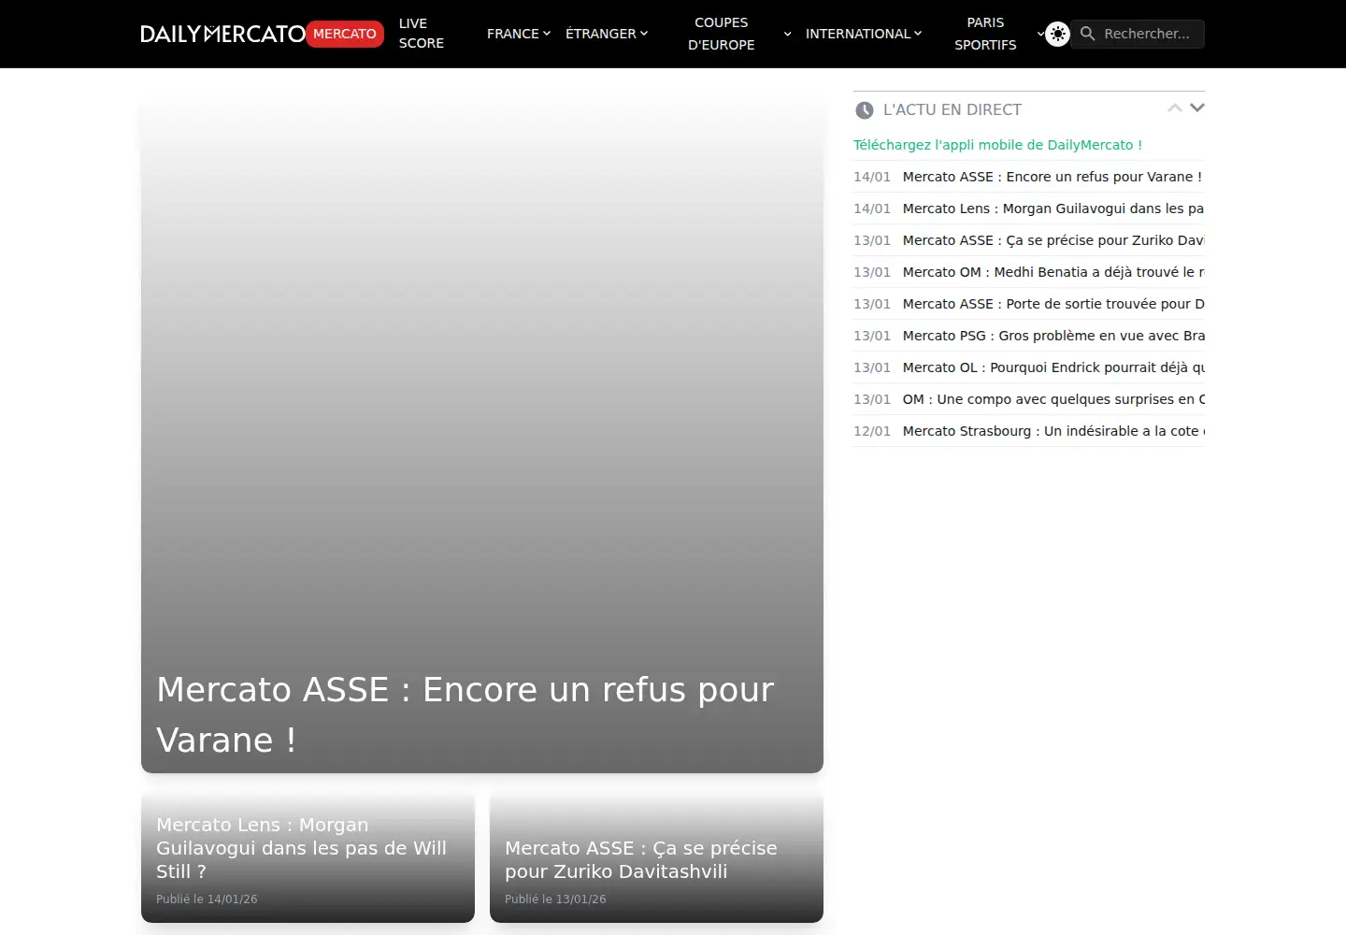Click the down chevron in live news panel
This screenshot has height=935, width=1346.
pos(1197,108)
